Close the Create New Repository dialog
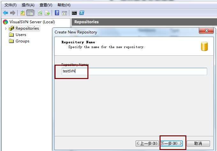This screenshot has width=217, height=151. (x=206, y=31)
